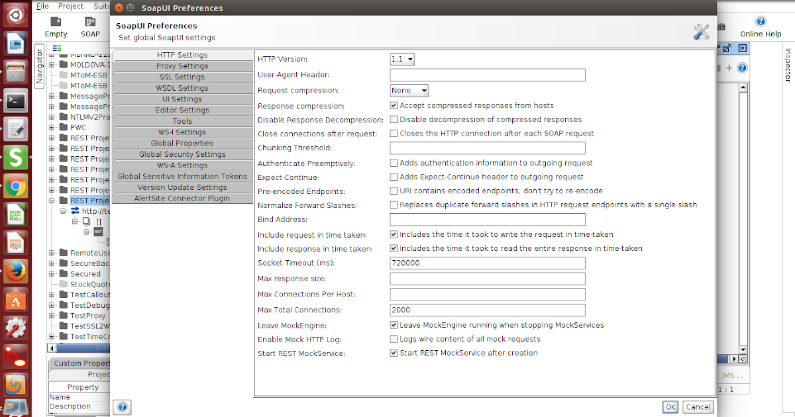Click the Socket Timeout input field
Image resolution: width=795 pixels, height=417 pixels.
(x=488, y=263)
